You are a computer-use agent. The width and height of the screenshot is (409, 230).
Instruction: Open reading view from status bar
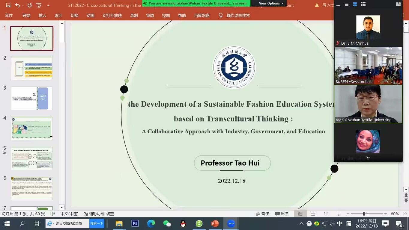[x=326, y=214]
